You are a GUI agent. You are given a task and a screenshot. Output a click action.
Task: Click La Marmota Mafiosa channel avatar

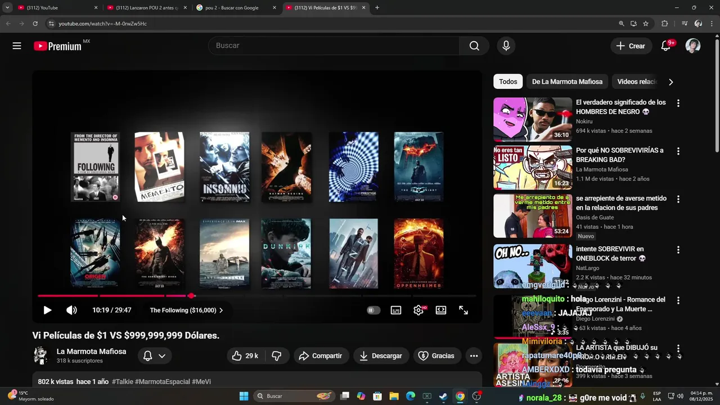(40, 355)
